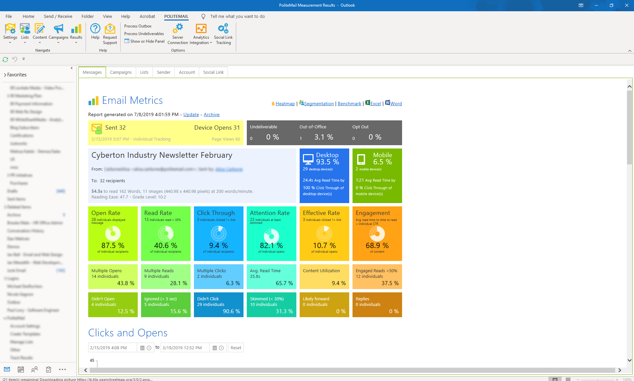
Task: Open the View ribbon tab
Action: pyautogui.click(x=107, y=17)
